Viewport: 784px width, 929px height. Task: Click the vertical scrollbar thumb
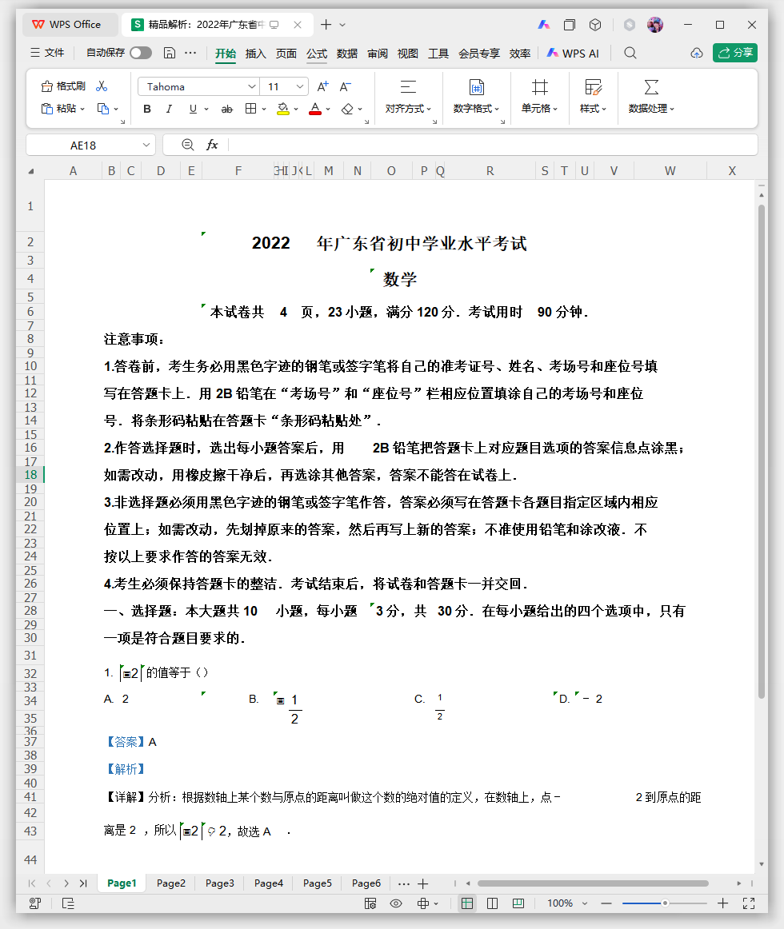coord(762,452)
